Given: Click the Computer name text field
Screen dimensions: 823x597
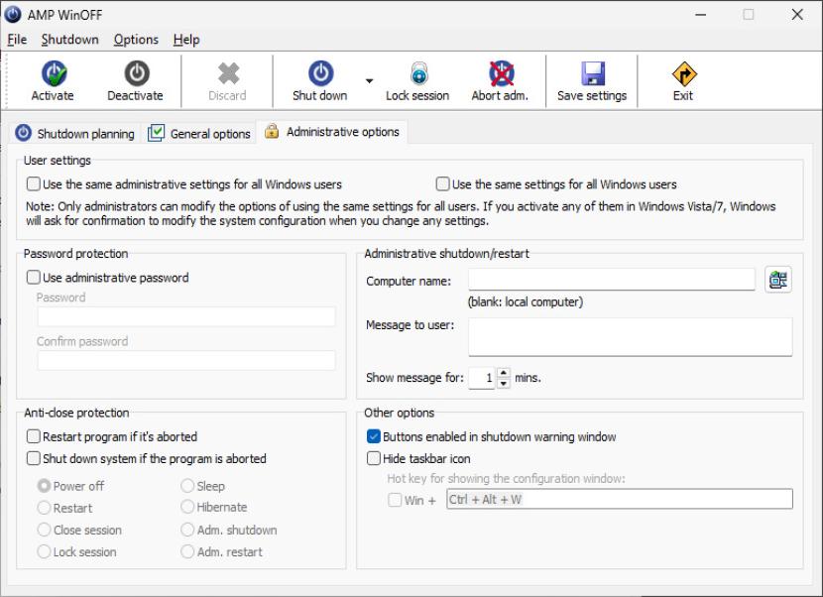Looking at the screenshot, I should 611,281.
